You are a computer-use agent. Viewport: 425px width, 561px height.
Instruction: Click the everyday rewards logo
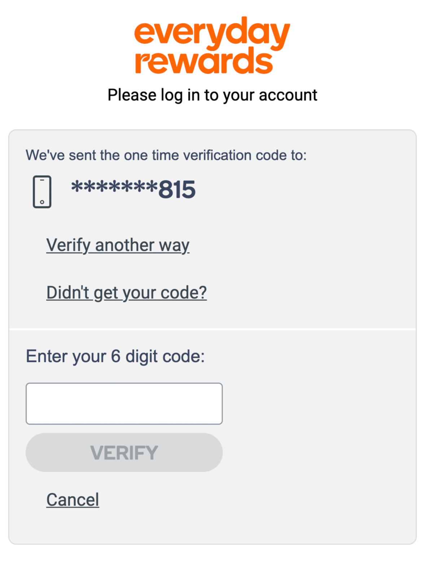(212, 45)
